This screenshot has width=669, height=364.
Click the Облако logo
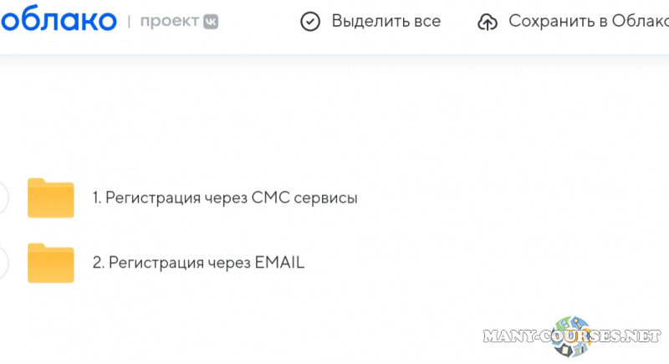click(x=57, y=21)
